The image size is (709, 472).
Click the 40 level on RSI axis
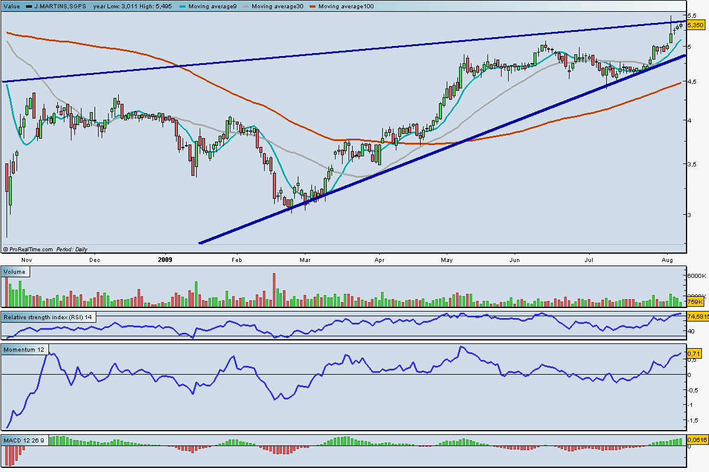[691, 332]
